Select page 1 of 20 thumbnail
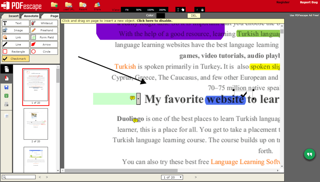 point(36,85)
